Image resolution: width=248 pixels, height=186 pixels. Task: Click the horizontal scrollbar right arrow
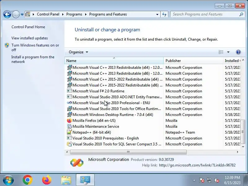coord(237,152)
